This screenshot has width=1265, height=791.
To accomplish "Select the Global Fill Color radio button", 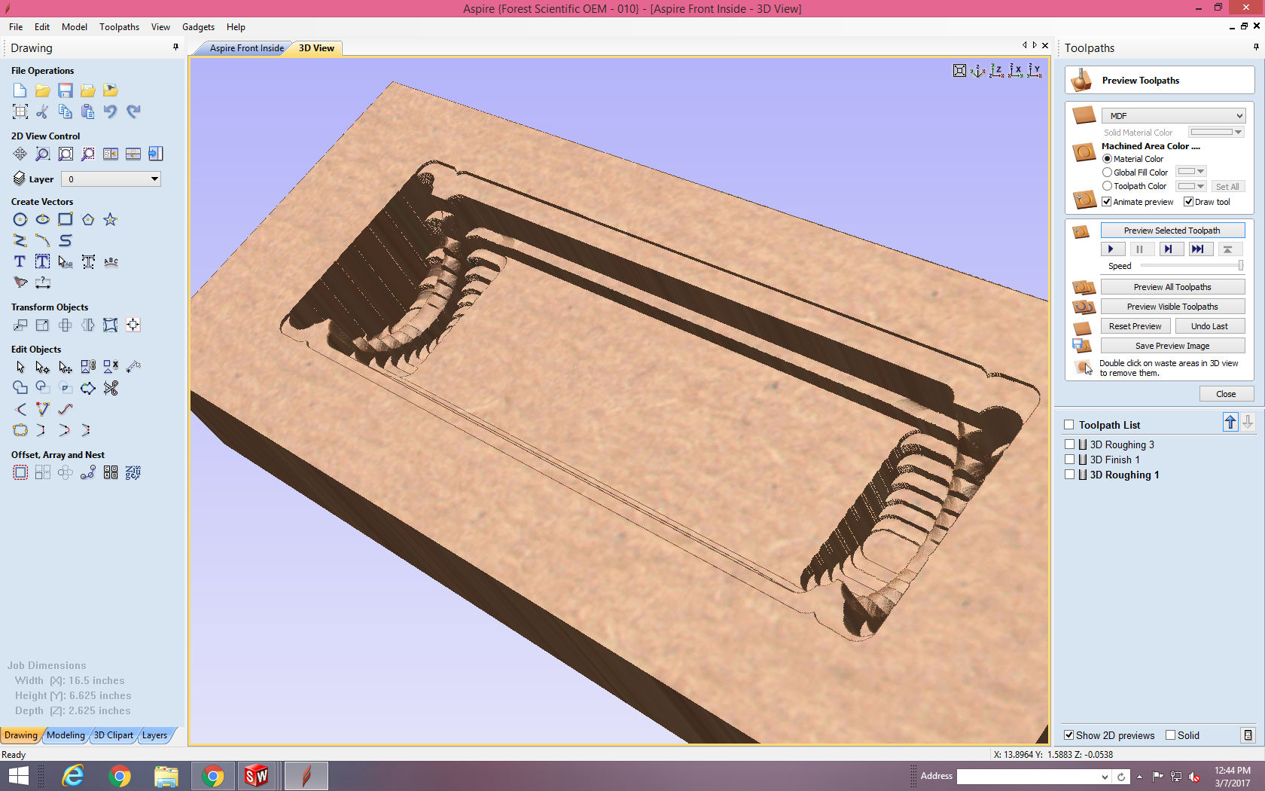I will pyautogui.click(x=1107, y=173).
